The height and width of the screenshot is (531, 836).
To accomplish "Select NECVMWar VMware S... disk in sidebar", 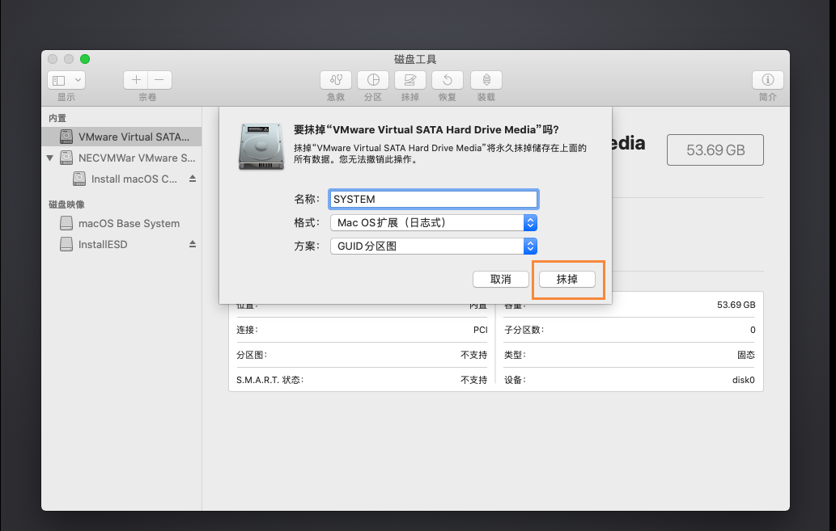I will pos(121,158).
